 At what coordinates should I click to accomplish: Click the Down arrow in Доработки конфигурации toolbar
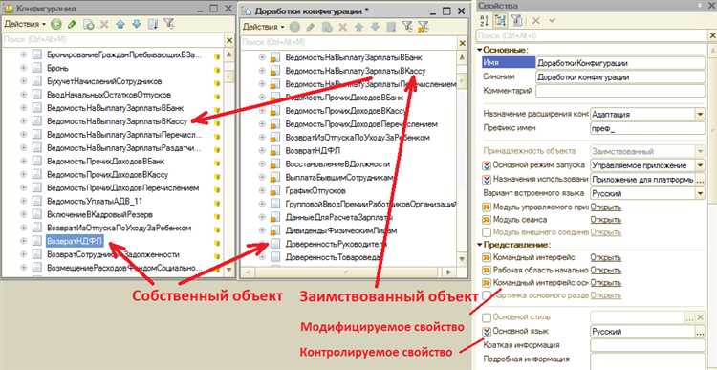(x=375, y=27)
